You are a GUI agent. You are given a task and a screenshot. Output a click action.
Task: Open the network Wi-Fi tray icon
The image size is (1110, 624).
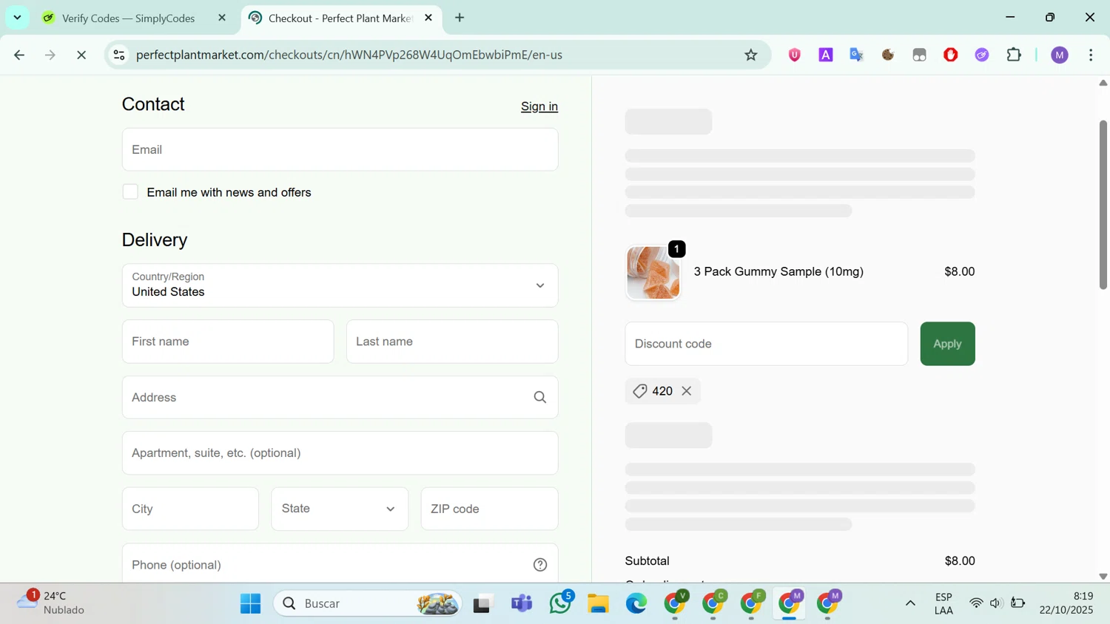tap(976, 603)
